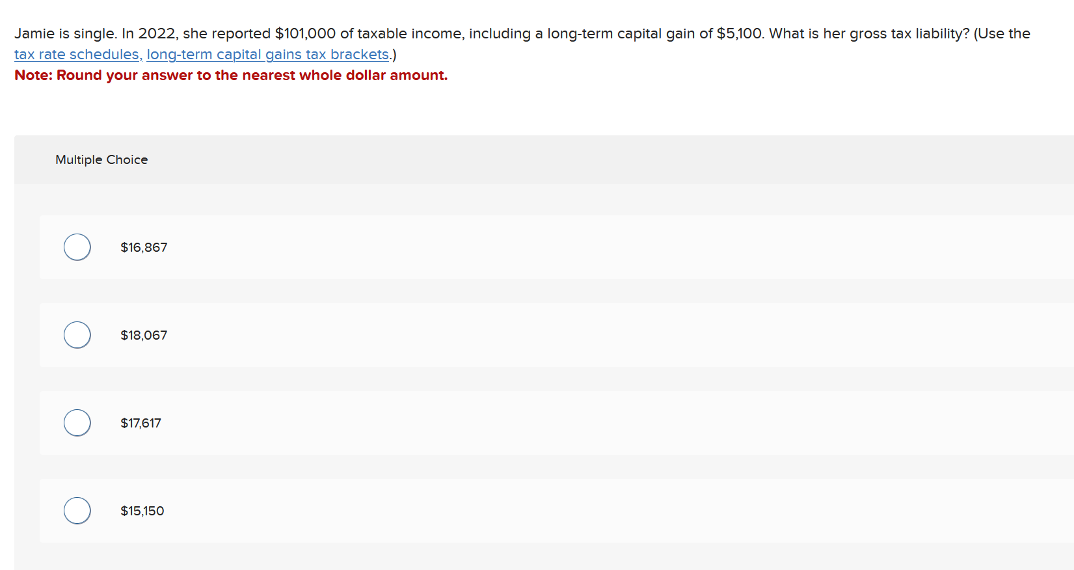This screenshot has width=1074, height=570.
Task: Open the tax rate schedules link
Action: pyautogui.click(x=76, y=55)
